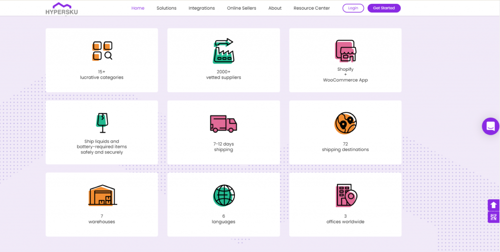Click the "3 offices worldwide" text

pyautogui.click(x=345, y=219)
